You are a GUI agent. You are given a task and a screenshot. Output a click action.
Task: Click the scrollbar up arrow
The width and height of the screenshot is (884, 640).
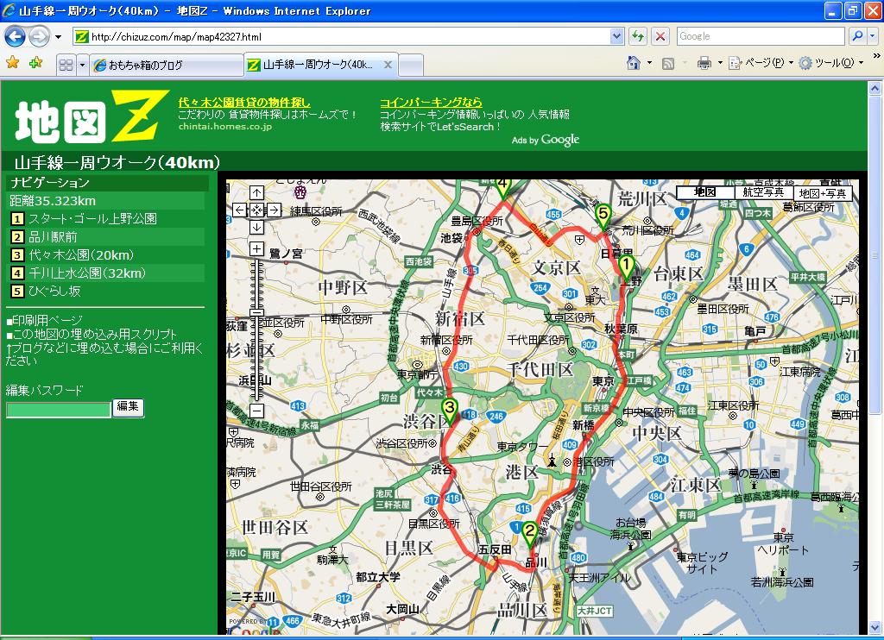point(875,88)
